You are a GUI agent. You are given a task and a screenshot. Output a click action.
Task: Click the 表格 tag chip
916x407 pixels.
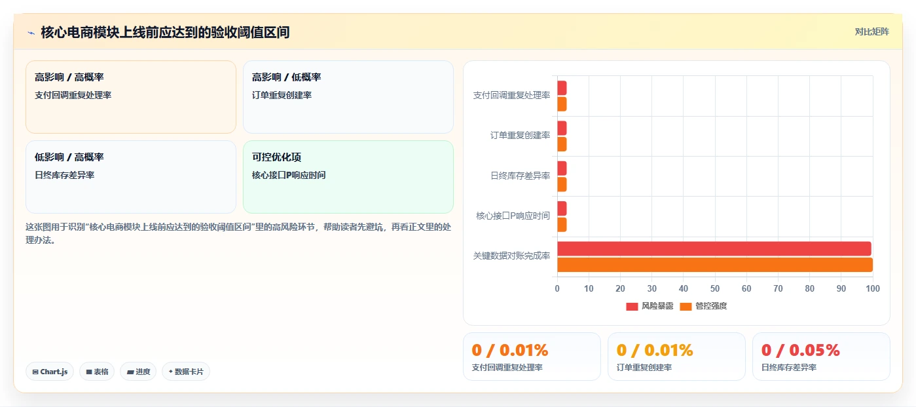(x=97, y=372)
